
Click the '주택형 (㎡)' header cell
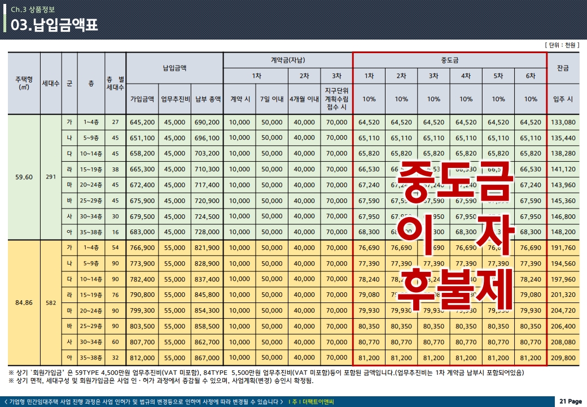(24, 83)
